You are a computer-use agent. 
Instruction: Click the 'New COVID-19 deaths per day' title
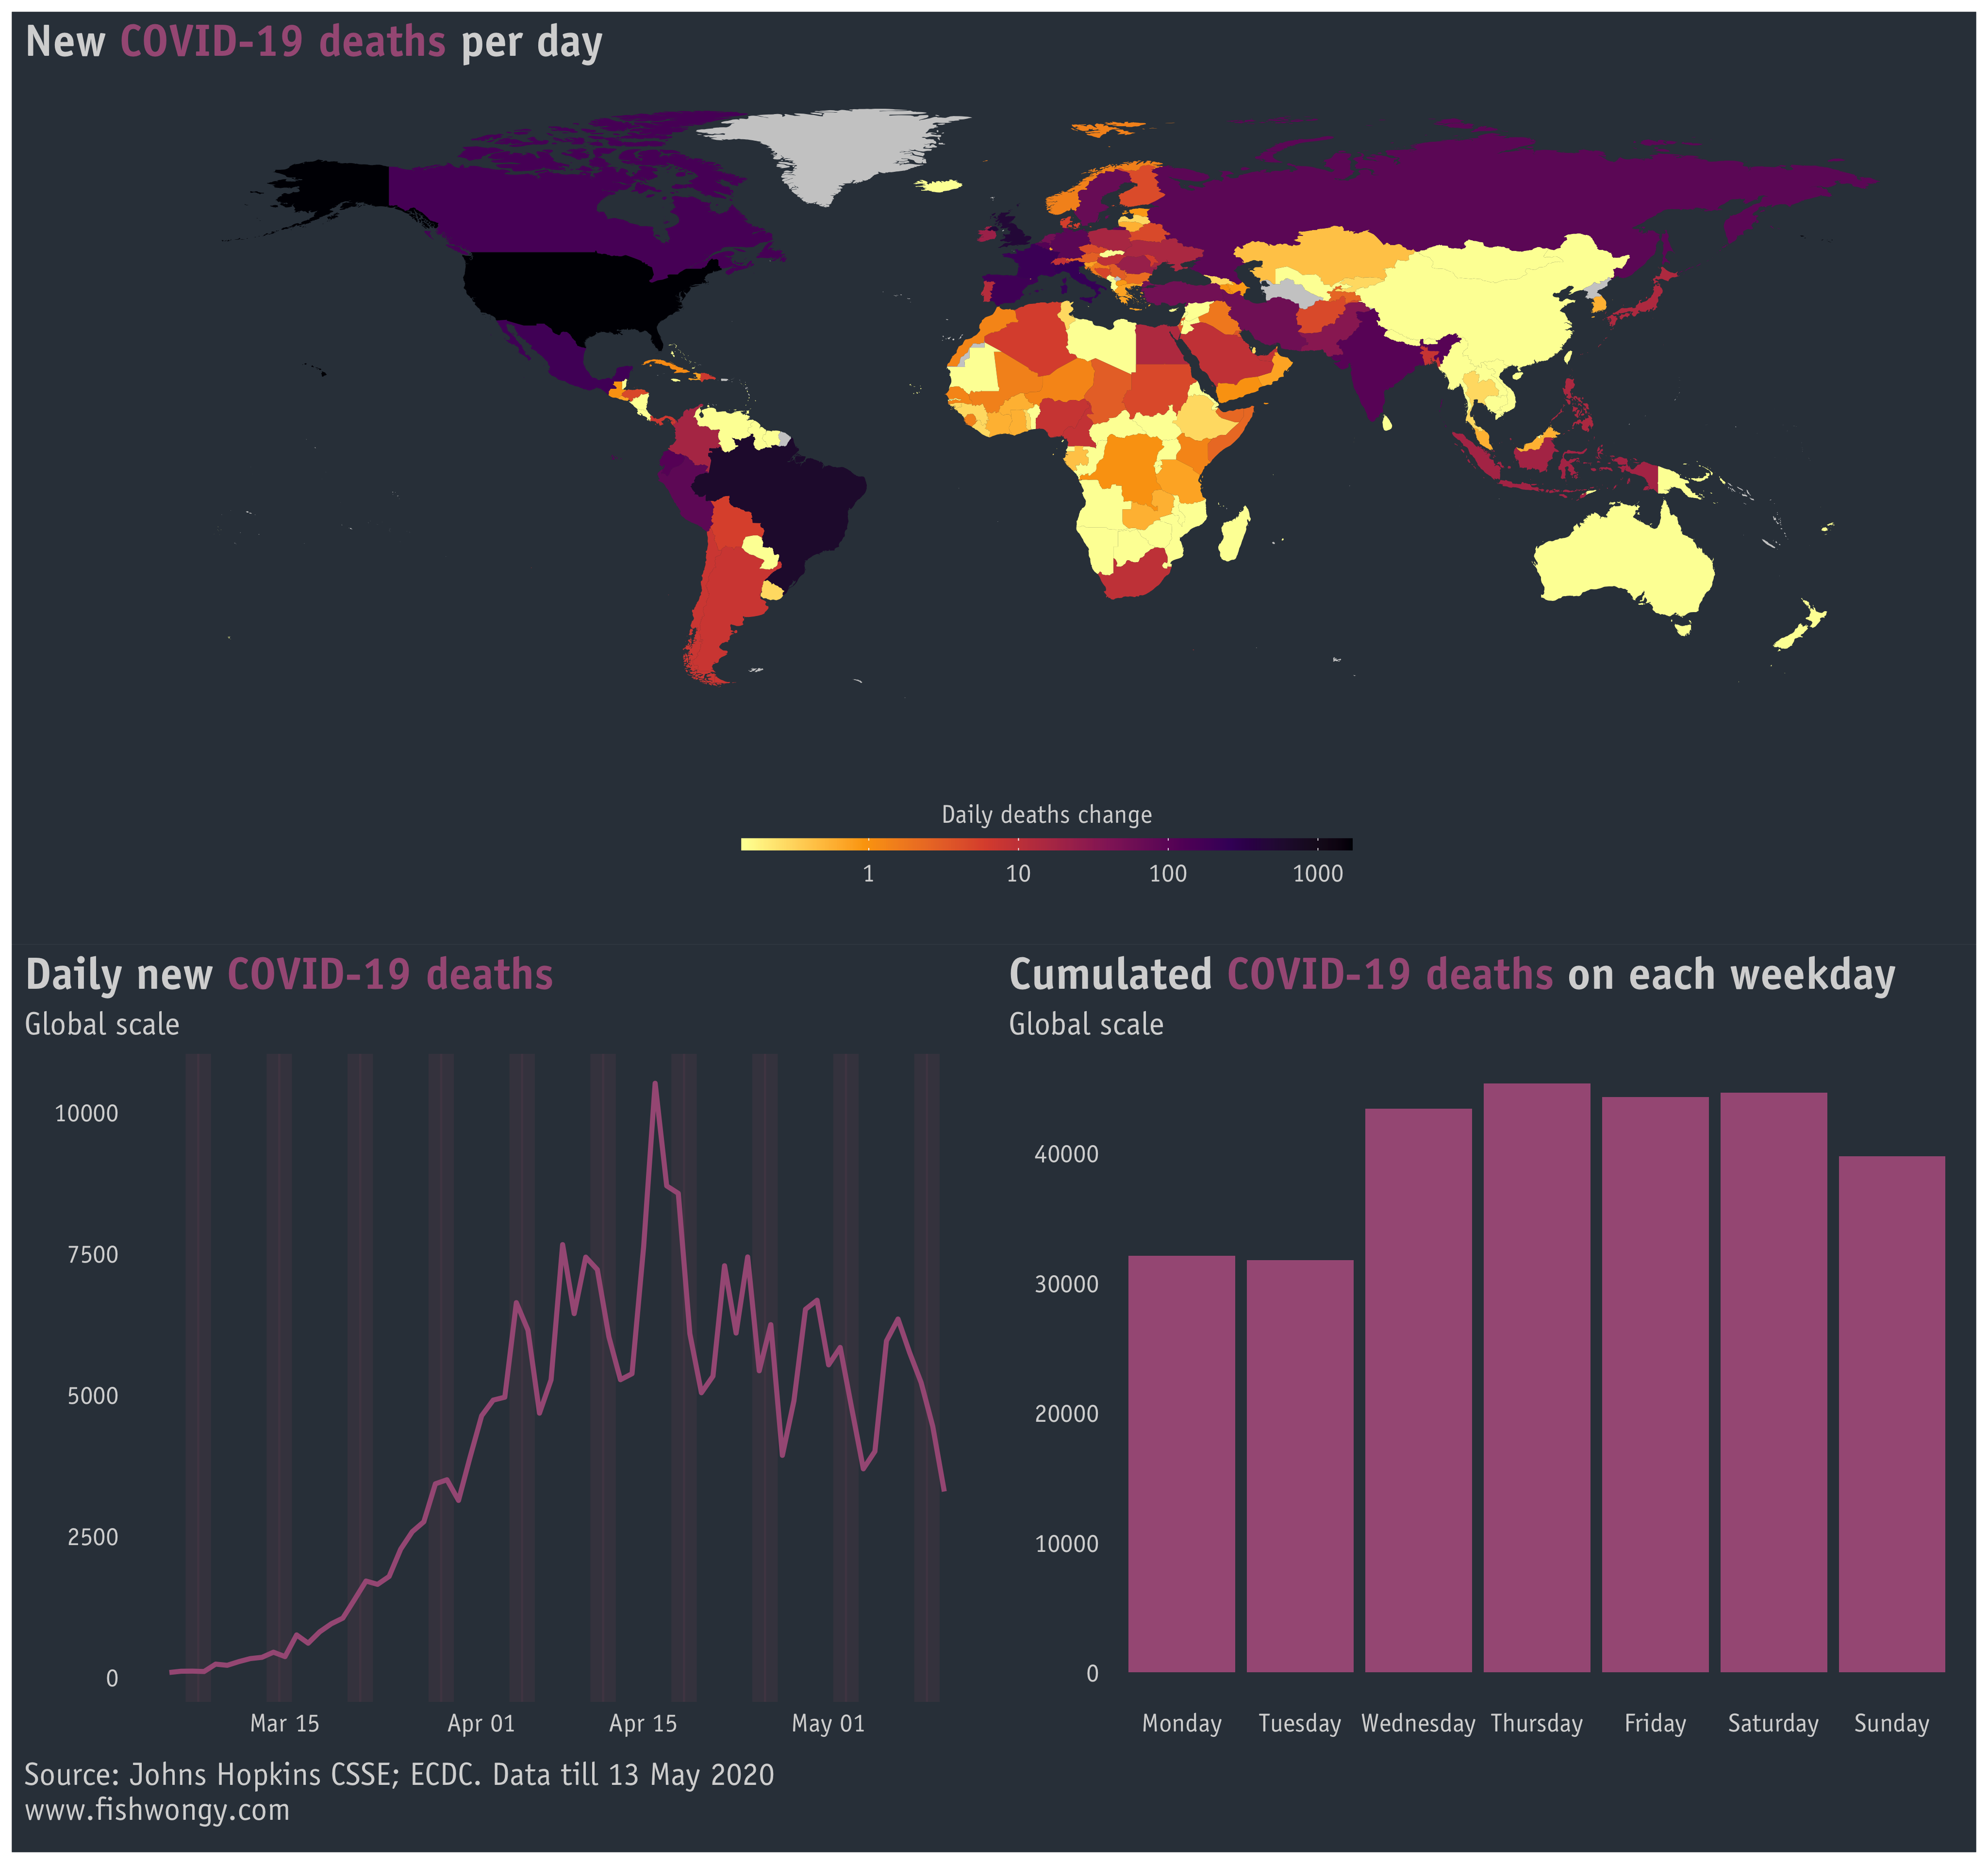[313, 42]
